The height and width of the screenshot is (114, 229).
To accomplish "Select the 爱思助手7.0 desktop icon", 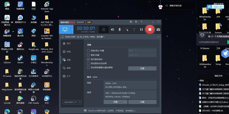I will 20,19.
